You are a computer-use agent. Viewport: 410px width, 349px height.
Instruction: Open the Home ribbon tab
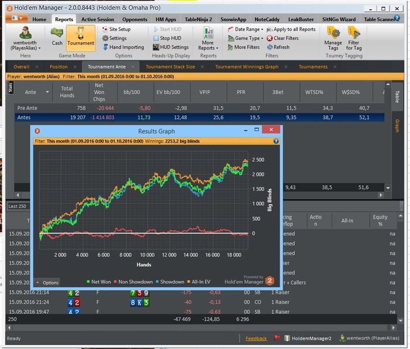pyautogui.click(x=39, y=19)
